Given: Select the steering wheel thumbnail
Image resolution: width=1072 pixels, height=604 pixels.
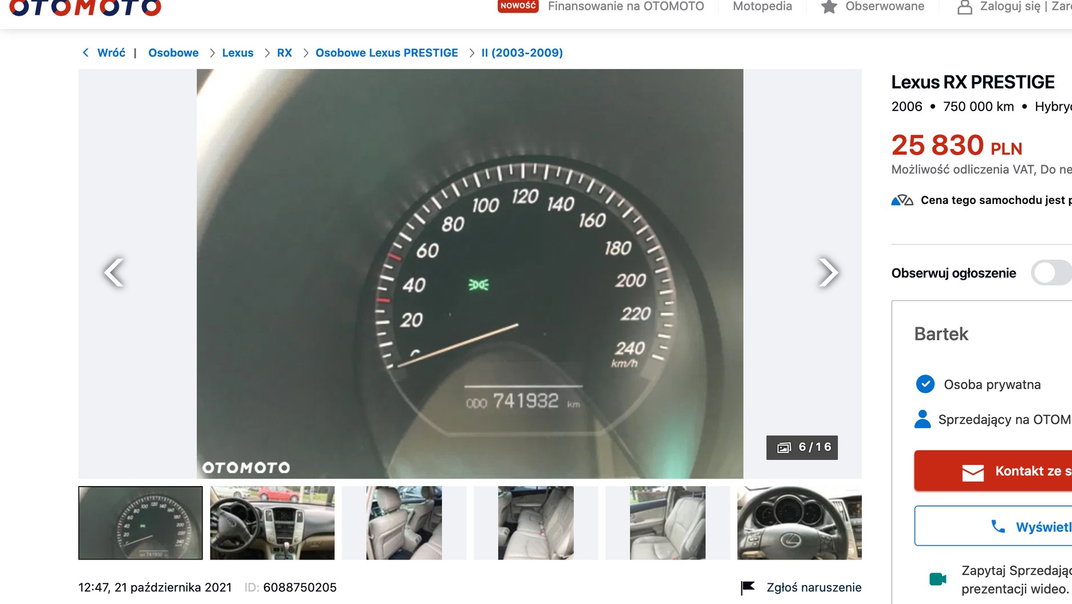Looking at the screenshot, I should (x=799, y=523).
